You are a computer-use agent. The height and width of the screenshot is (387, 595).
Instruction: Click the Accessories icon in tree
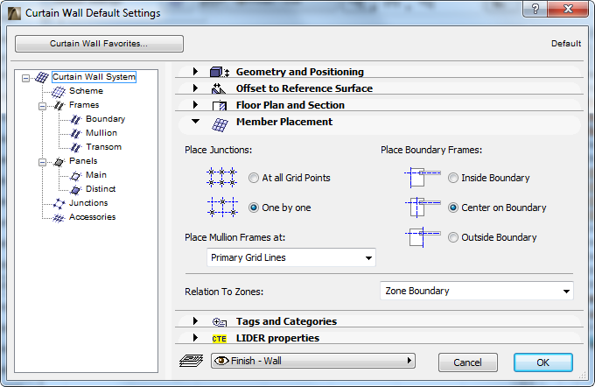click(59, 218)
